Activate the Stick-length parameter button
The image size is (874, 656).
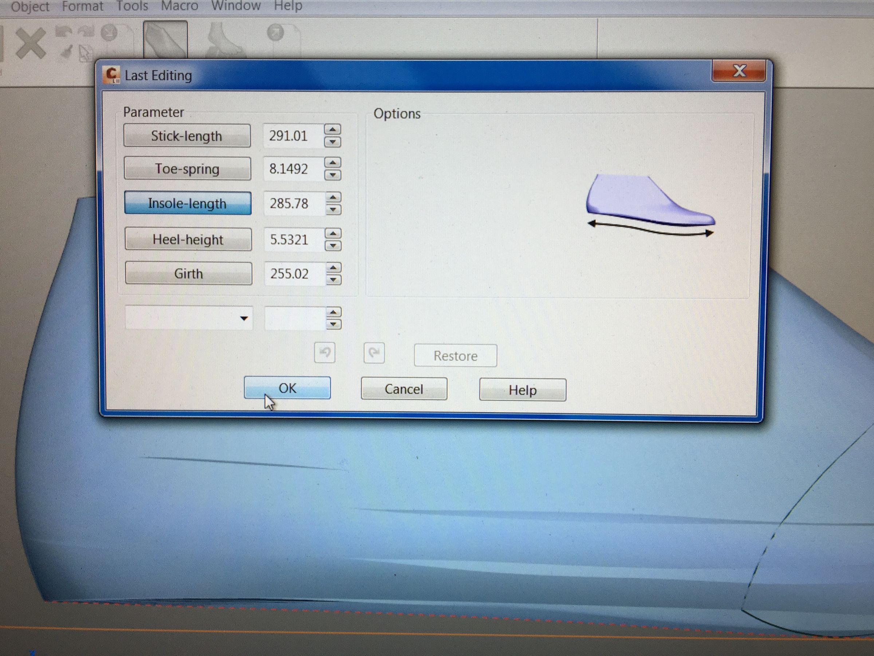coord(187,136)
